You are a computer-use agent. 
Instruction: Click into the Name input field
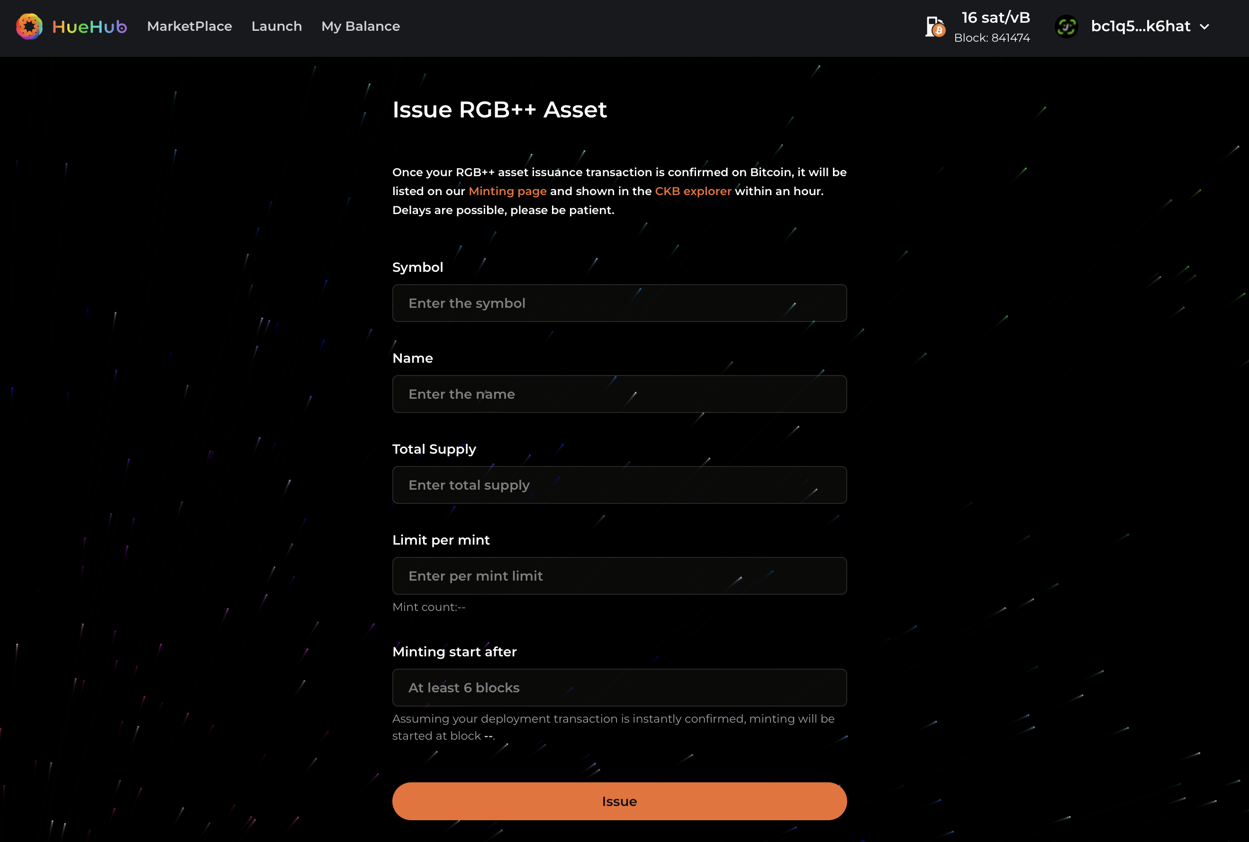click(x=619, y=394)
